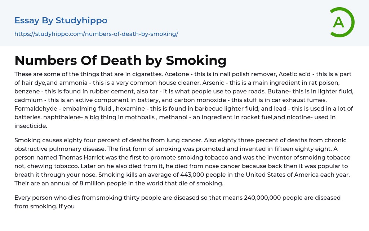
Task: Open the studyhippo.com essay URL link
Action: (96, 34)
